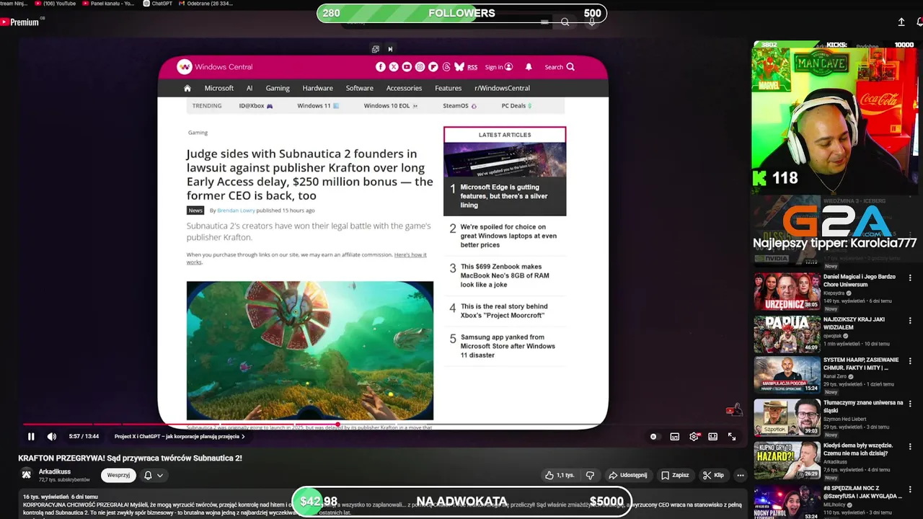
Task: Open the Arkadikuss channel avatar
Action: pyautogui.click(x=26, y=474)
